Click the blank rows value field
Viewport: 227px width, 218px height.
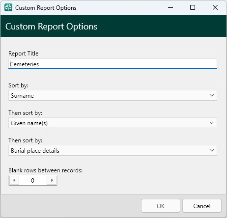tap(33, 180)
